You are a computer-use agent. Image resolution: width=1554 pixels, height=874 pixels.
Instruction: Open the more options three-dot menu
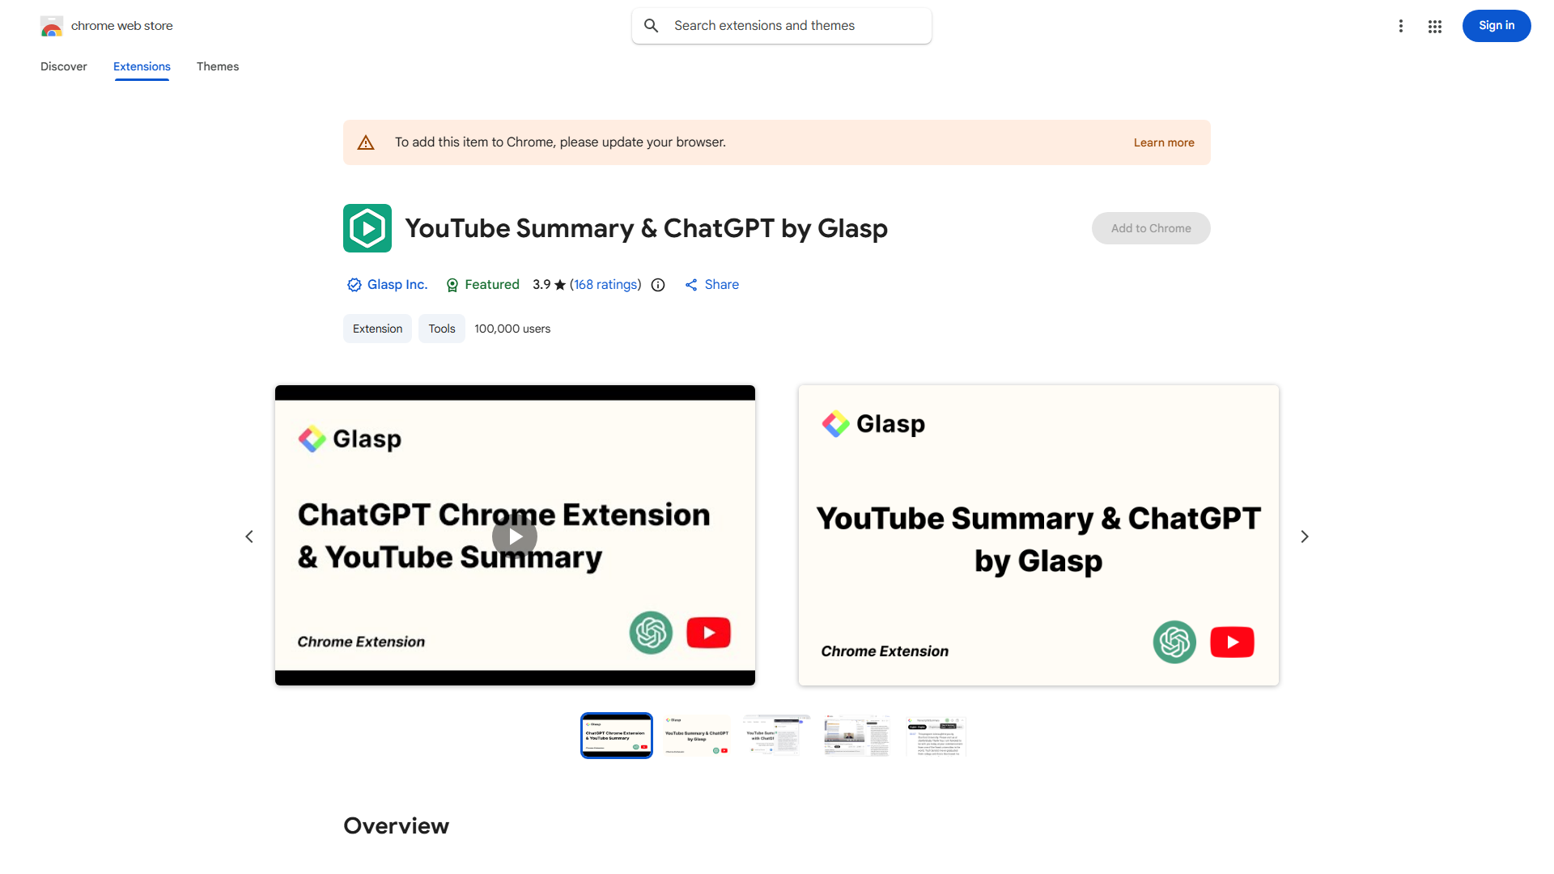point(1401,26)
